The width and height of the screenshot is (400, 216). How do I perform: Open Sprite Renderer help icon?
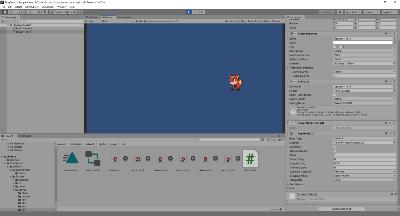(386, 34)
